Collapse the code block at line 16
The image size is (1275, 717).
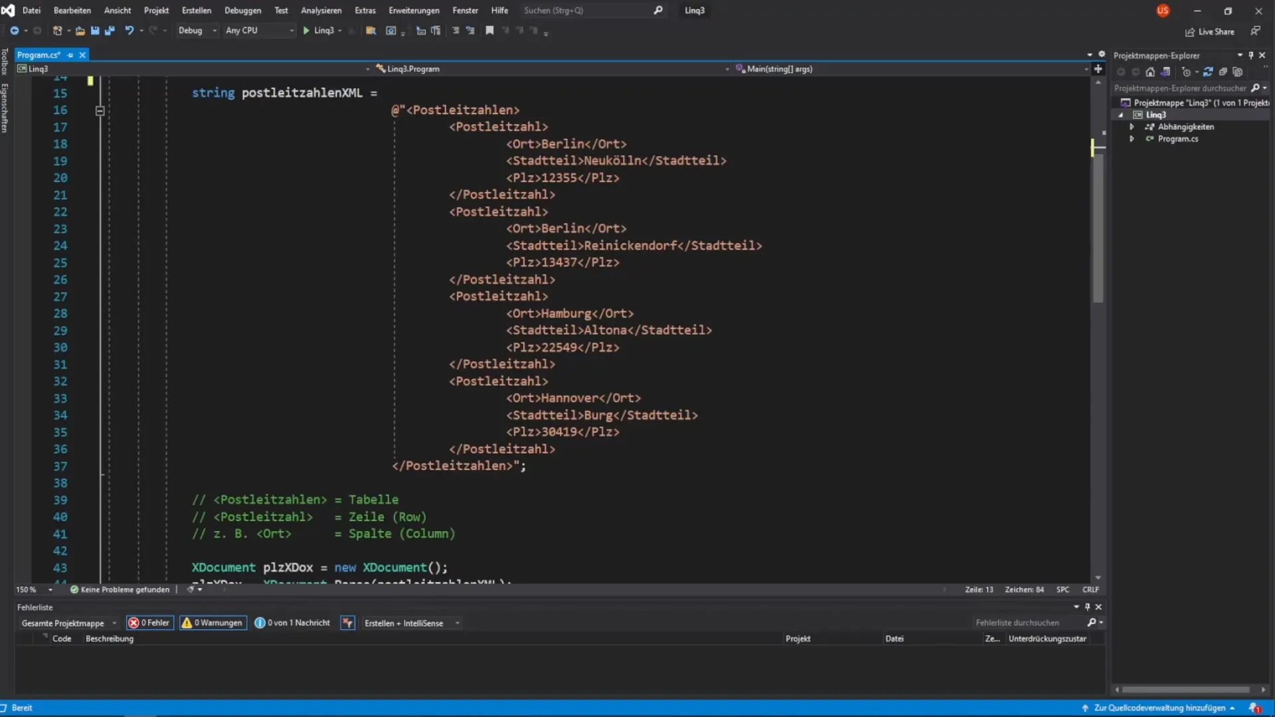100,111
